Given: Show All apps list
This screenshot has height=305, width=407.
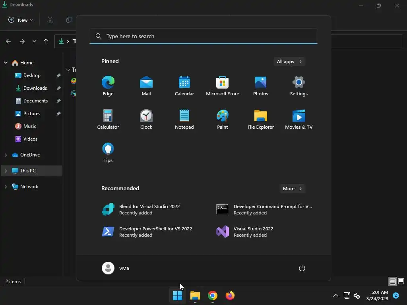Looking at the screenshot, I should 289,62.
